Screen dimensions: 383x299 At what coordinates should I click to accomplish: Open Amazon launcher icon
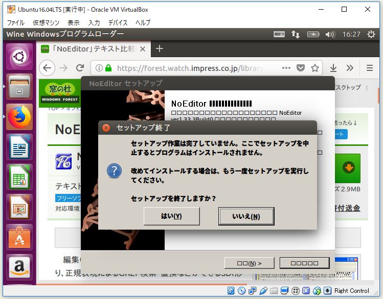coord(19,267)
